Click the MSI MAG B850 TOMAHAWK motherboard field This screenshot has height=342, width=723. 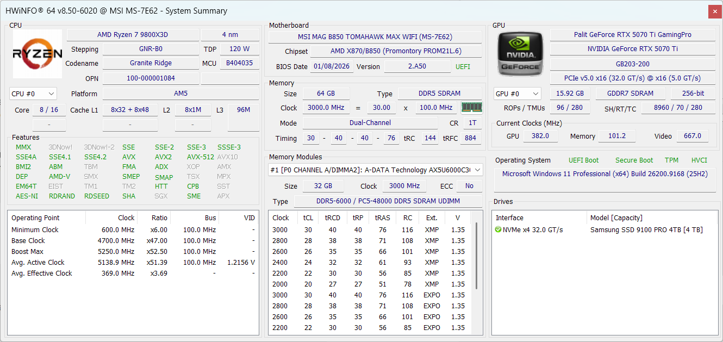point(375,37)
